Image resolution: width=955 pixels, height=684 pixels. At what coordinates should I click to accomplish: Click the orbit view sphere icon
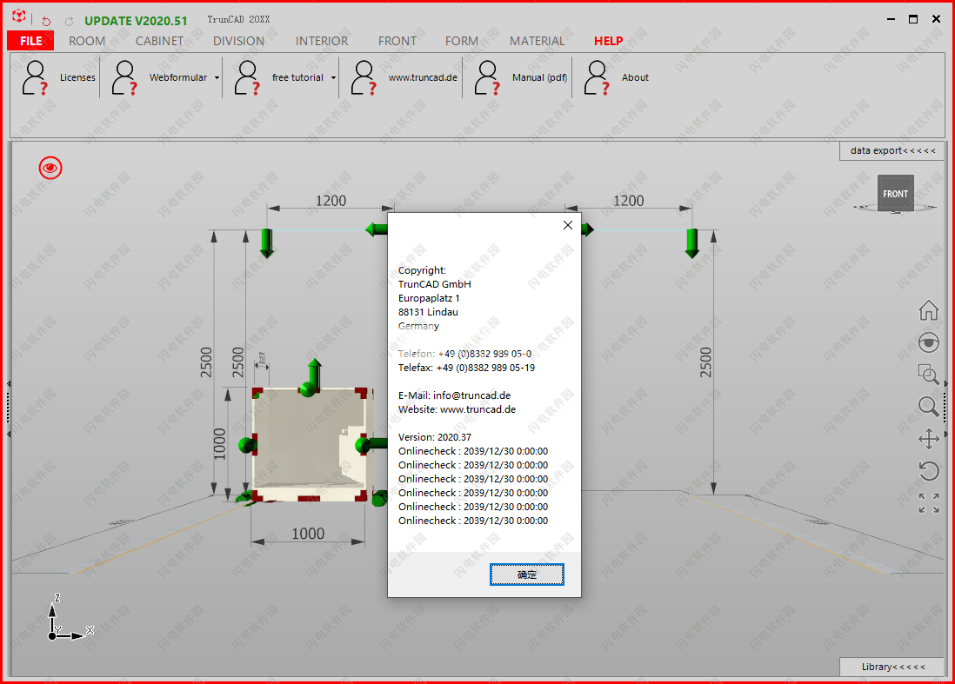929,342
